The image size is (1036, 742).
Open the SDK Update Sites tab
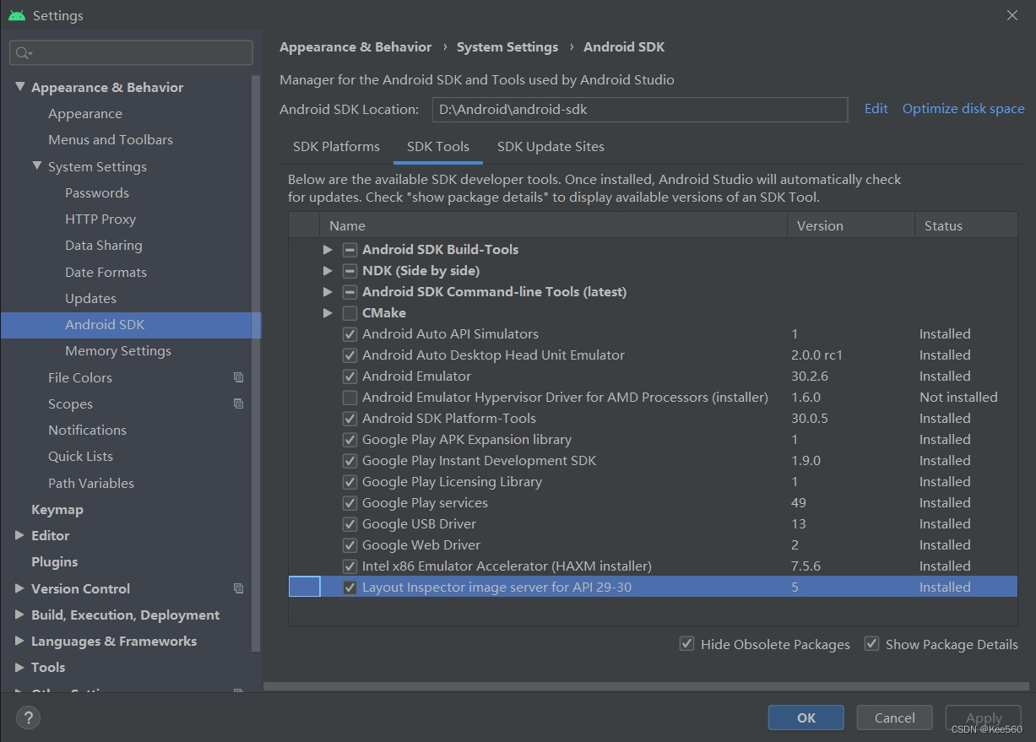pyautogui.click(x=551, y=146)
